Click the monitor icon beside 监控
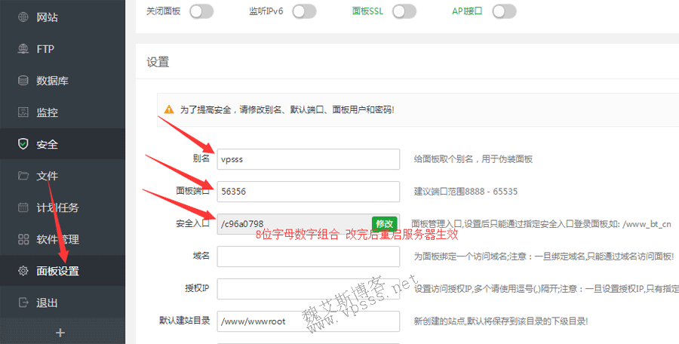 [23, 112]
